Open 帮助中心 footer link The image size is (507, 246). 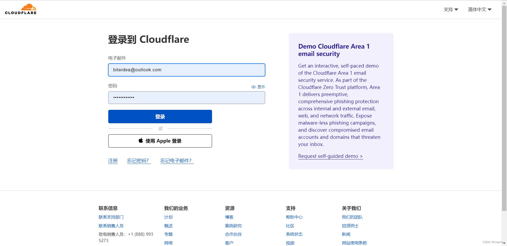[294, 217]
